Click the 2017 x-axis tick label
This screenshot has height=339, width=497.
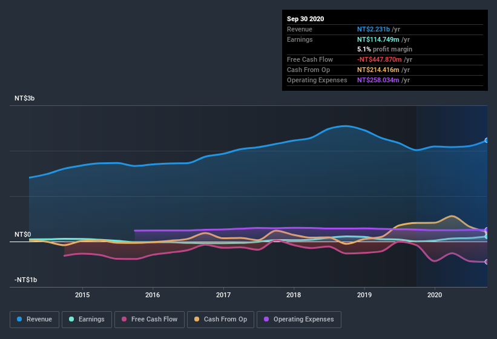pos(223,295)
